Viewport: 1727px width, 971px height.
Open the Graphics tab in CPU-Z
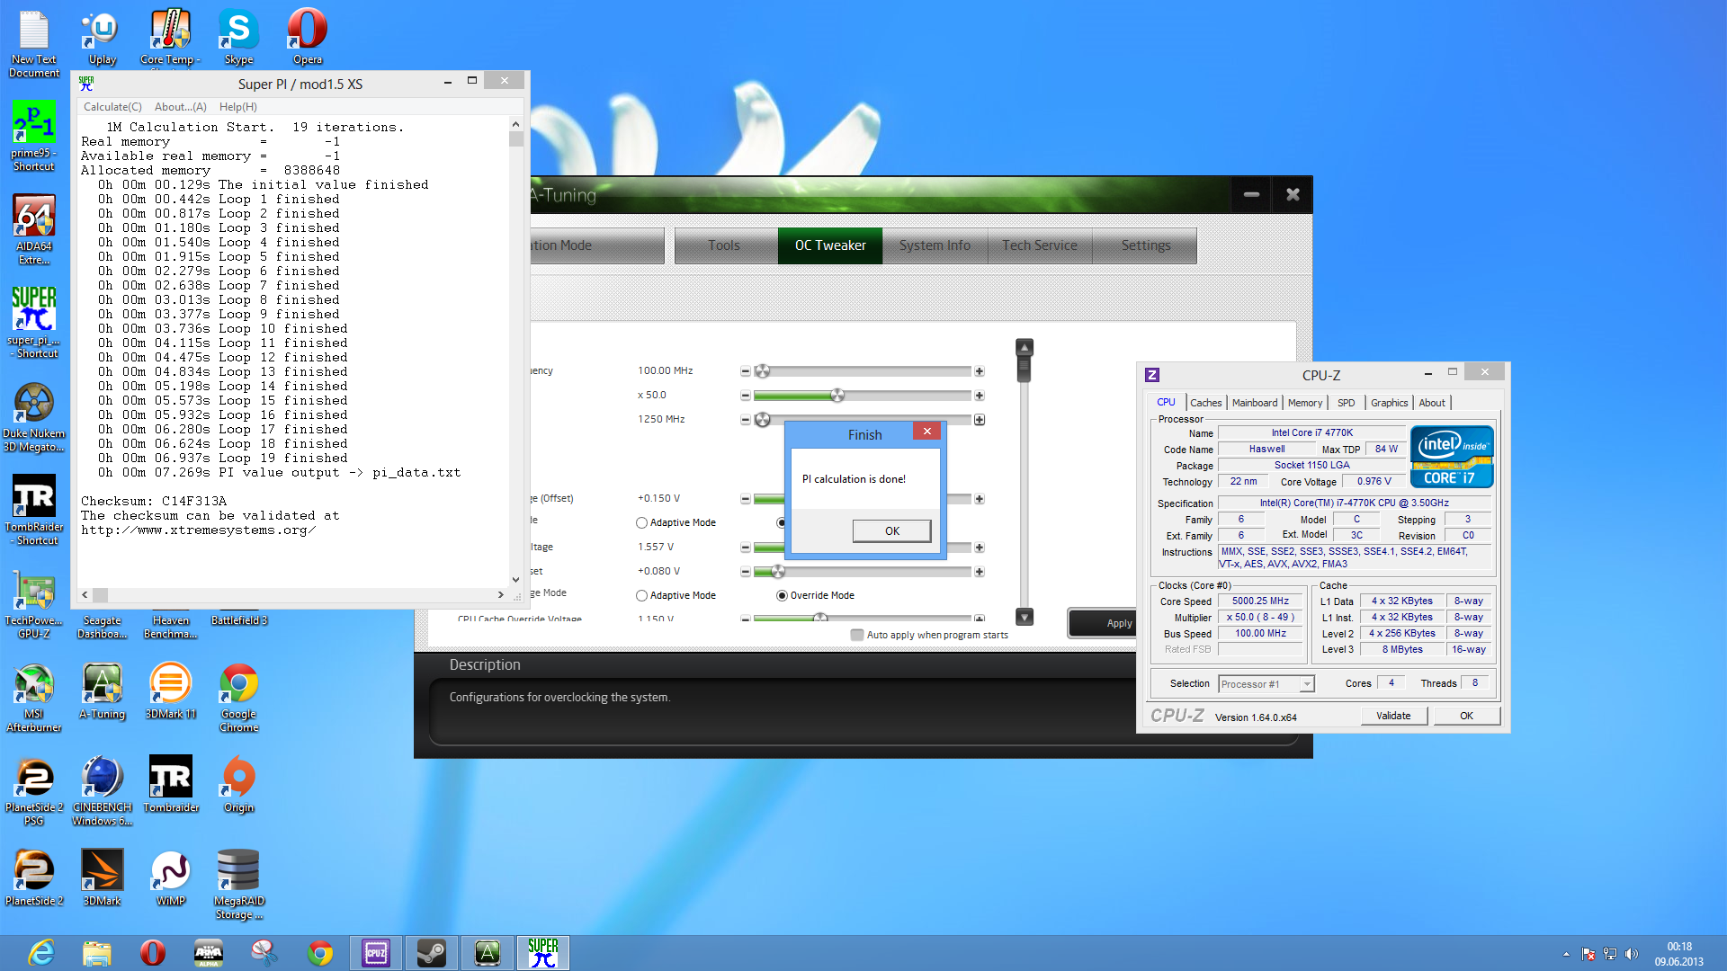pyautogui.click(x=1389, y=403)
